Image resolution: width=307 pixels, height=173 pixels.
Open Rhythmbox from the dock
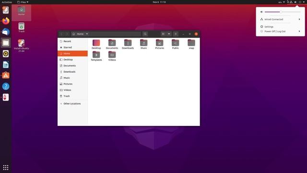pos(6,53)
